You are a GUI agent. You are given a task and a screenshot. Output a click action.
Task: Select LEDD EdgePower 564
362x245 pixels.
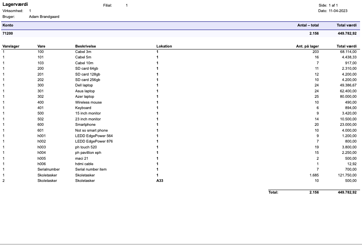[x=94, y=136]
